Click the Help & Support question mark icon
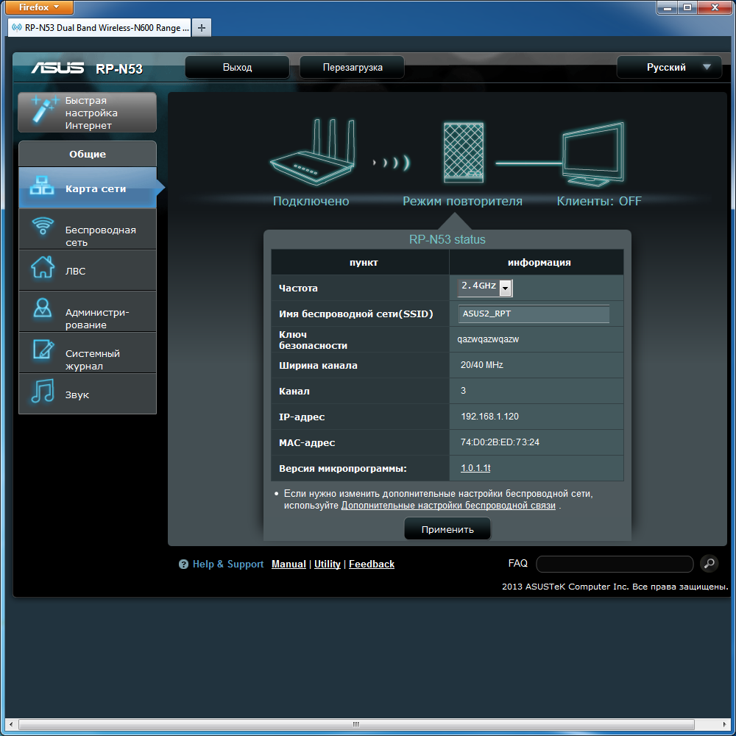Image resolution: width=736 pixels, height=736 pixels. coord(183,565)
